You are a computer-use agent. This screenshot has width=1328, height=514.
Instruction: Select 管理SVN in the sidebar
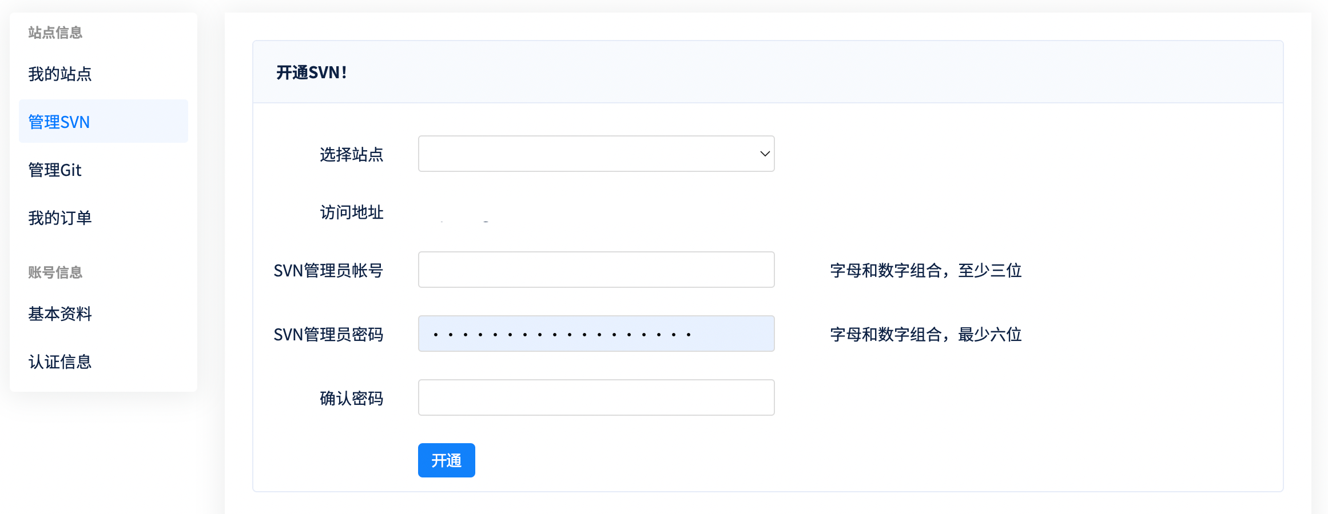[59, 122]
